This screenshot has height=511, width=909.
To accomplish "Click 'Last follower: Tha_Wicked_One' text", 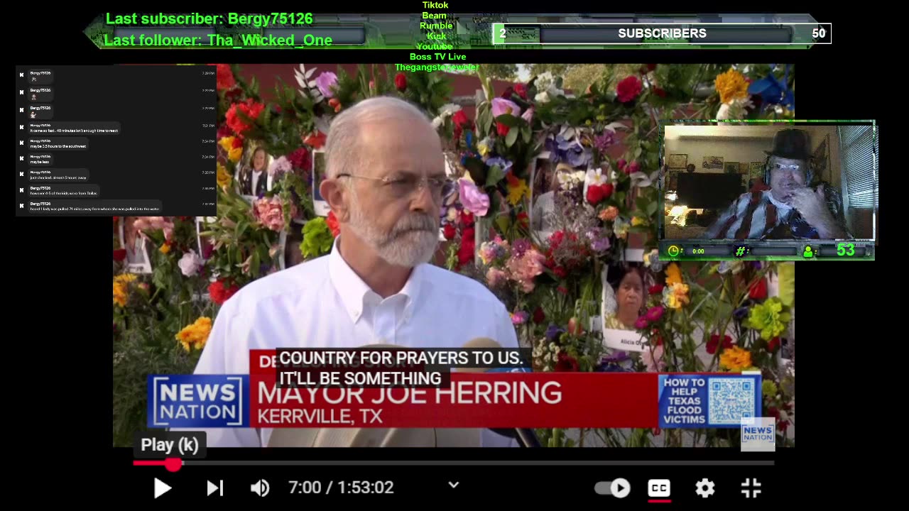I will pyautogui.click(x=218, y=40).
